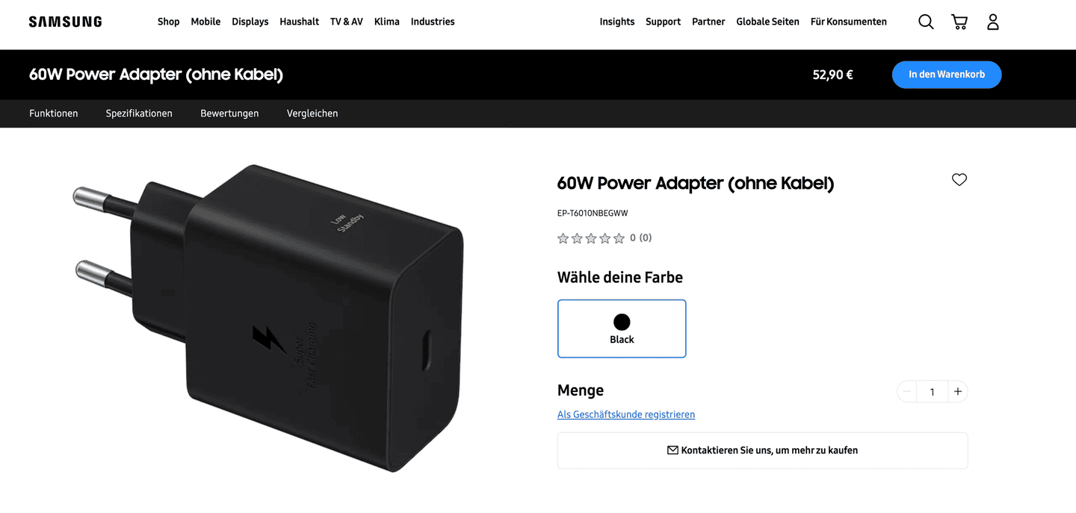Go to the Vergleichen section
The image size is (1076, 513).
point(312,114)
